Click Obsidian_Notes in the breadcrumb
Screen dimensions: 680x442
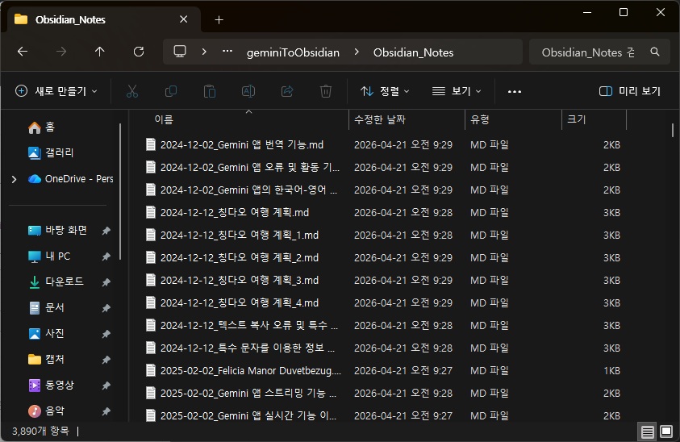coord(413,52)
